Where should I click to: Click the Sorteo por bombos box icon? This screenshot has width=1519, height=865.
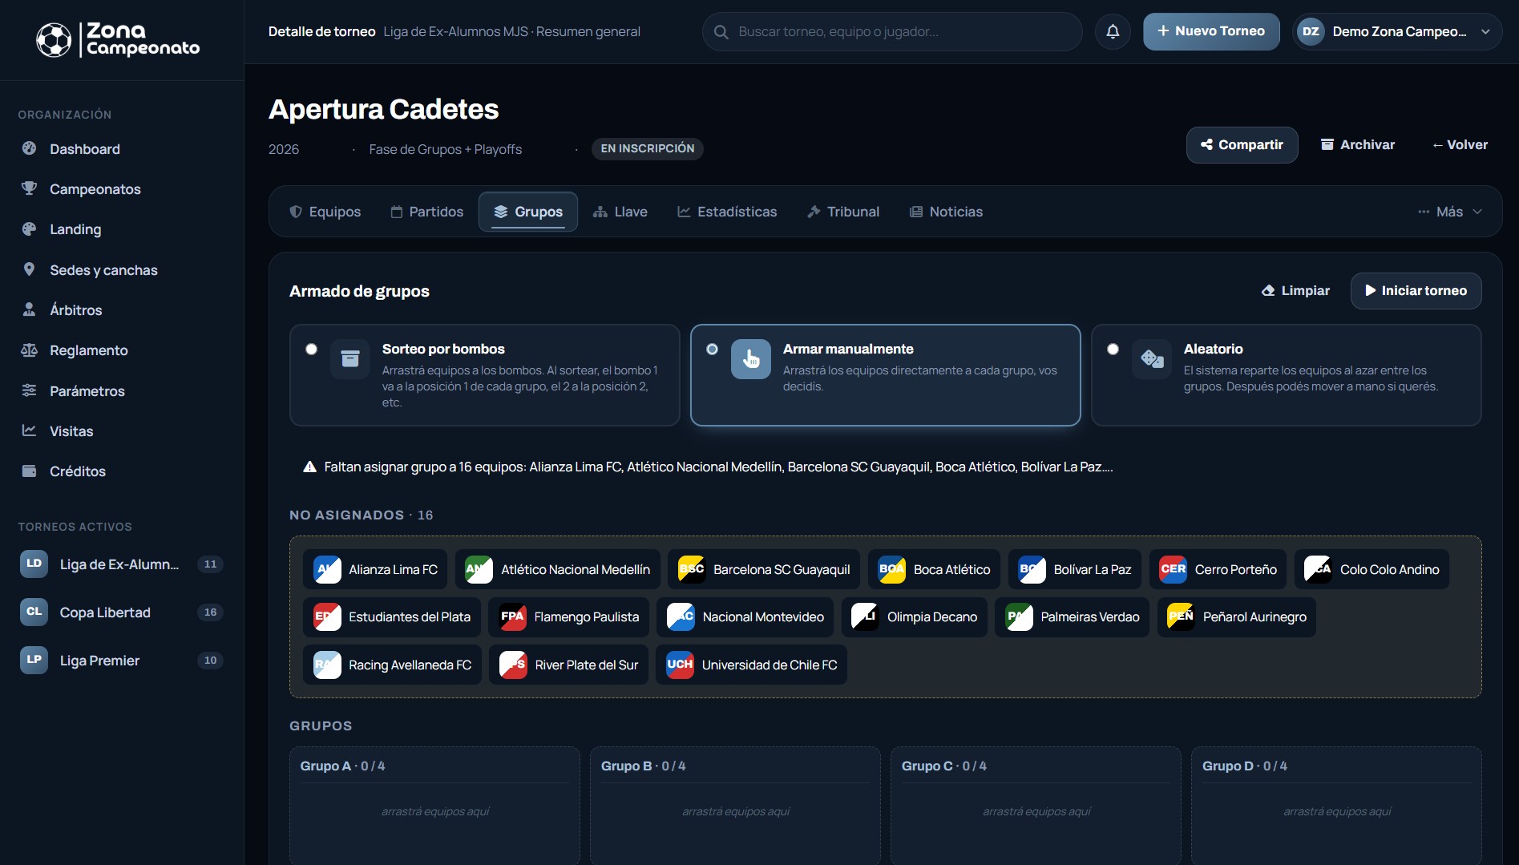tap(350, 358)
